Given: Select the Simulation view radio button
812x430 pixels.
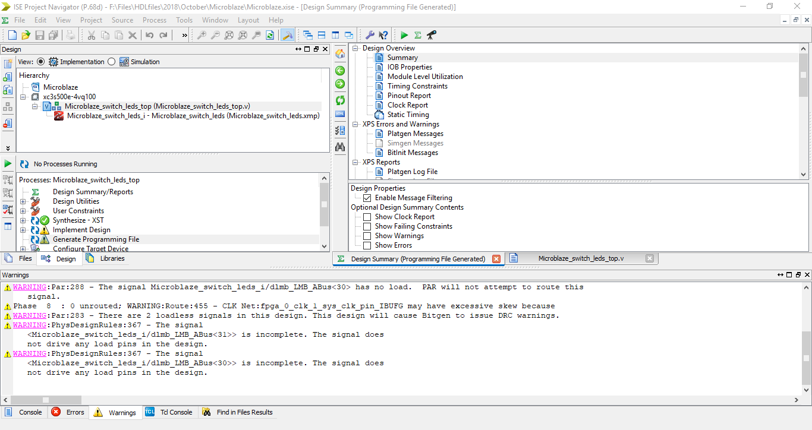Looking at the screenshot, I should tap(111, 61).
